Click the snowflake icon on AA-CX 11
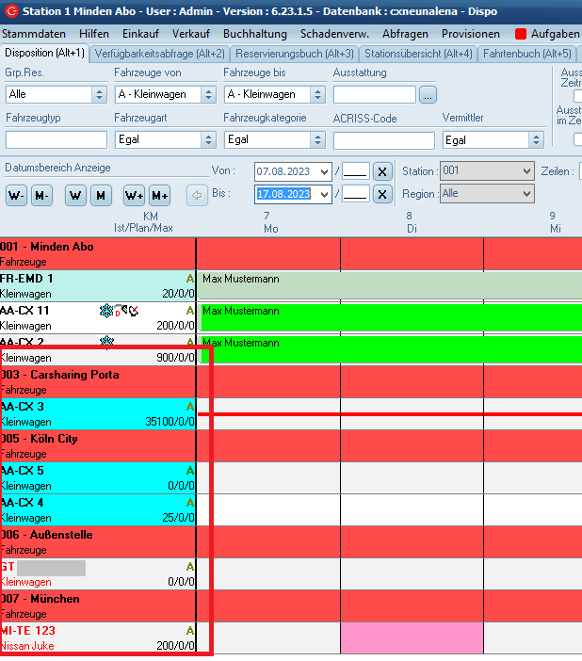582x661 pixels. [105, 310]
